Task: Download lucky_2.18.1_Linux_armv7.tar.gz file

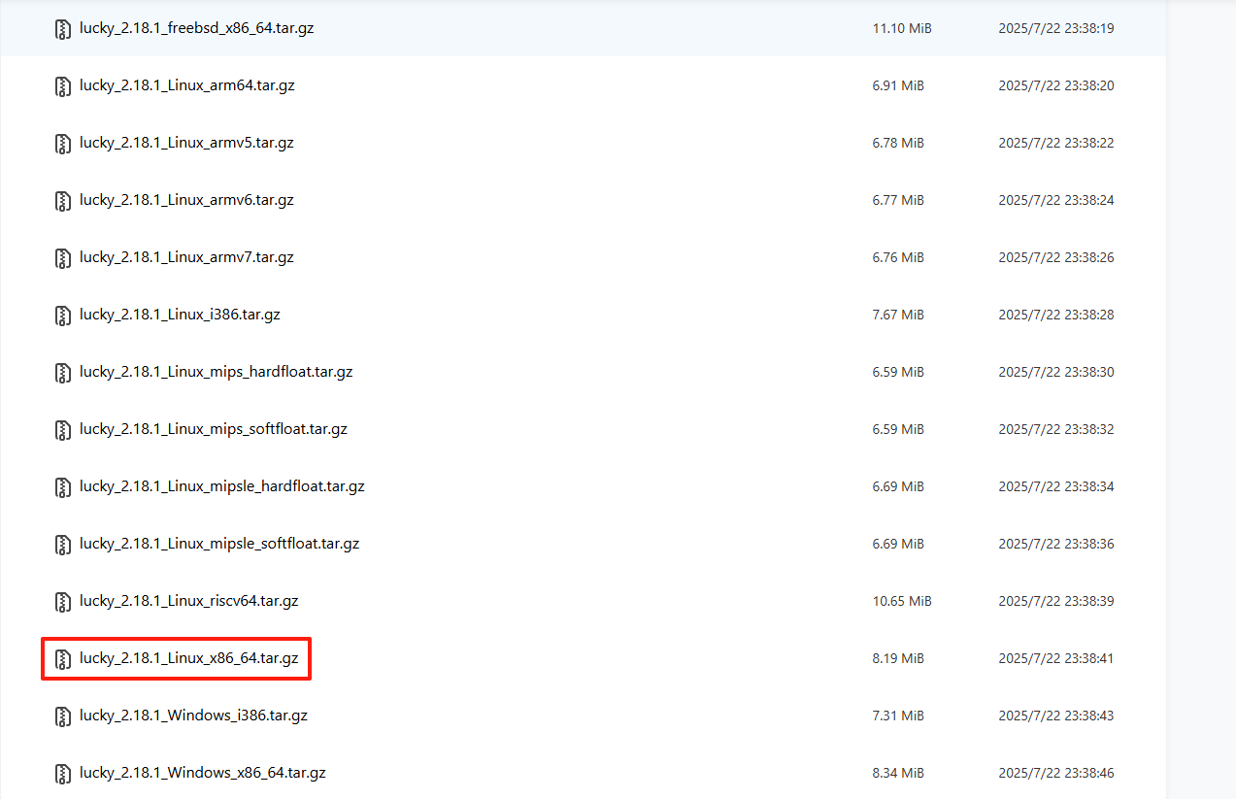Action: coord(186,257)
